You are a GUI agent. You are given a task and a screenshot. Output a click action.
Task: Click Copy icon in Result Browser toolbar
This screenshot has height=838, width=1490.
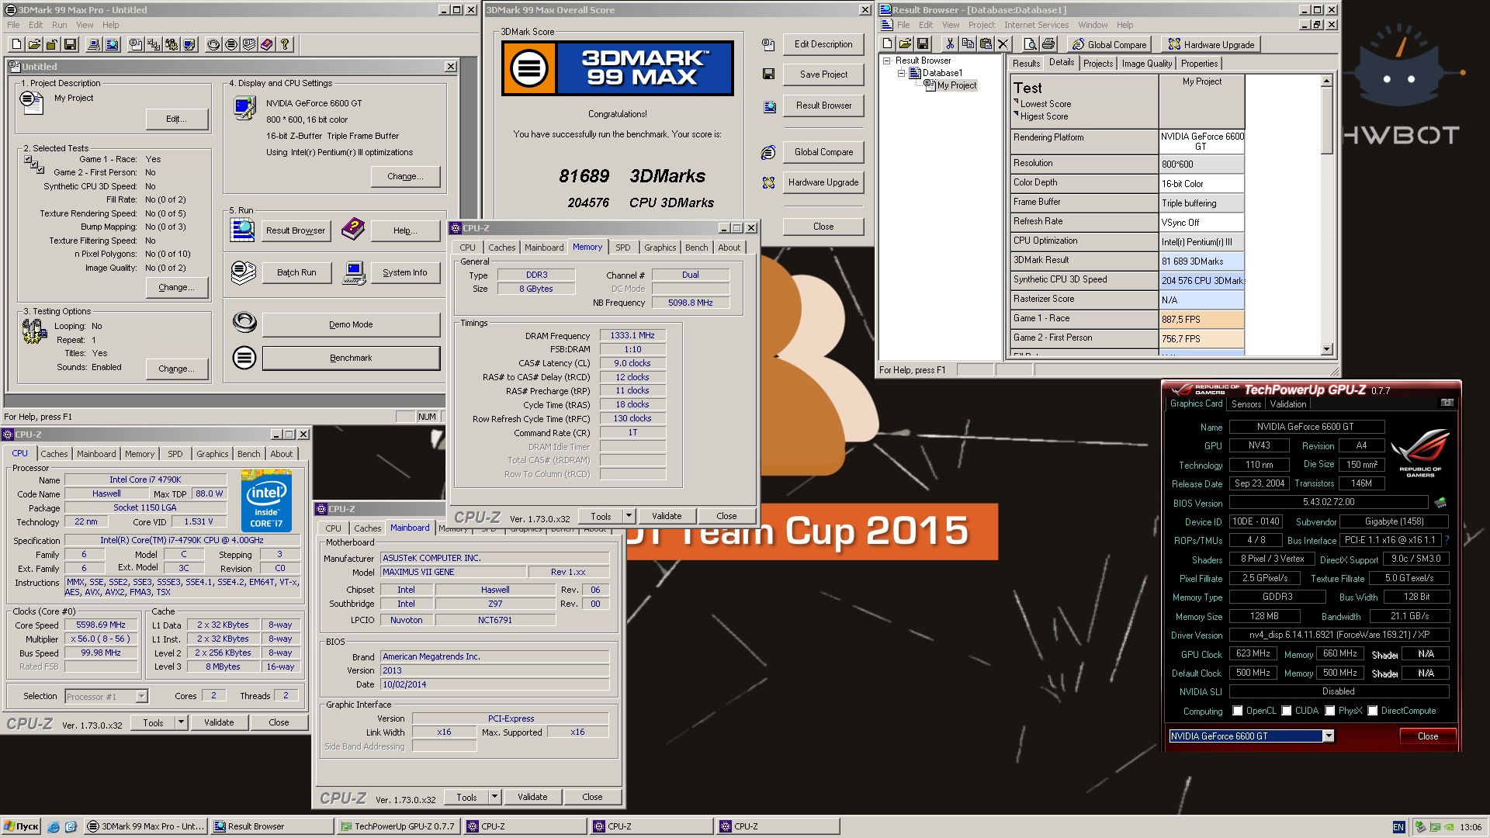coord(968,44)
